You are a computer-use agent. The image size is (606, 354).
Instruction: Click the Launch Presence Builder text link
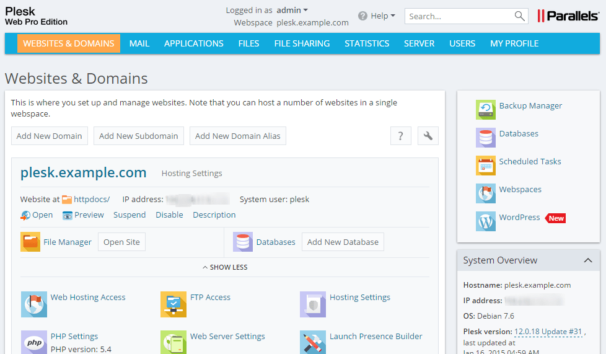(376, 336)
